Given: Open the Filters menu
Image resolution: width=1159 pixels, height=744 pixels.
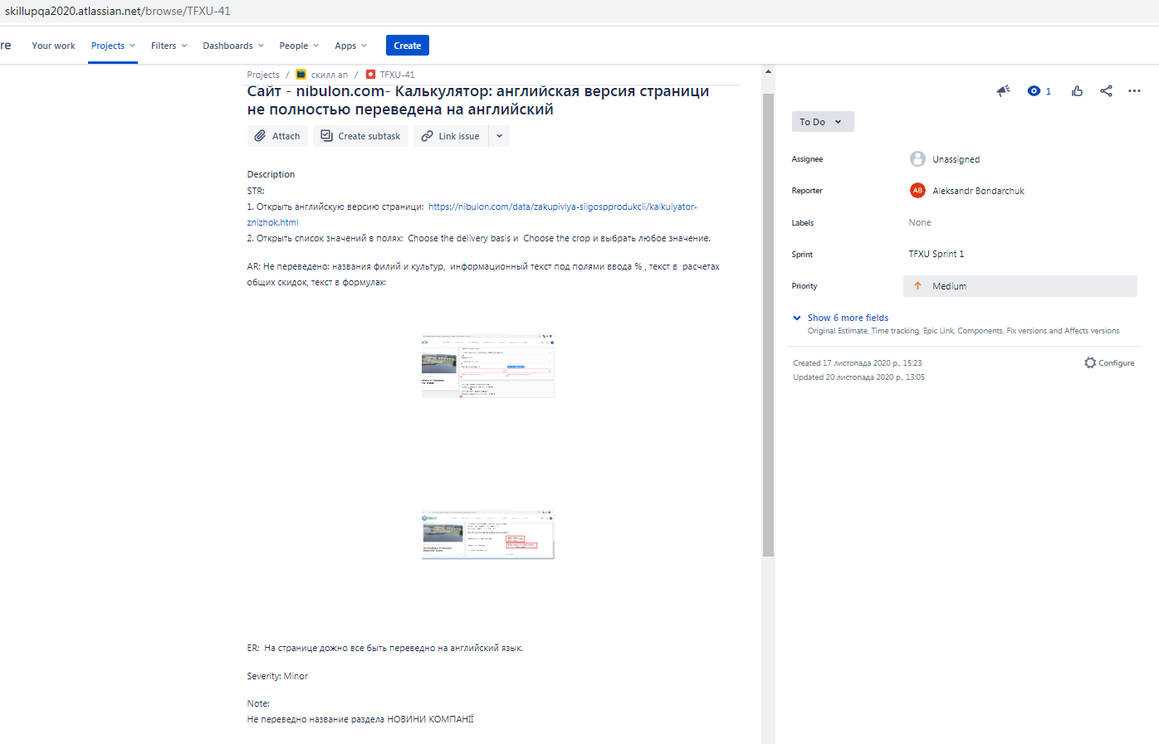Looking at the screenshot, I should click(x=169, y=46).
